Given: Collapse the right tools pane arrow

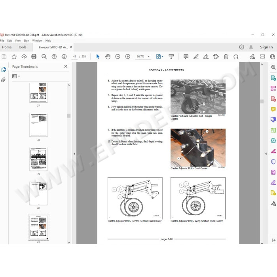Looking at the screenshot, I should point(266,154).
